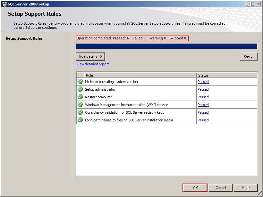Click the Status column header
263x197 pixels.
pos(227,75)
